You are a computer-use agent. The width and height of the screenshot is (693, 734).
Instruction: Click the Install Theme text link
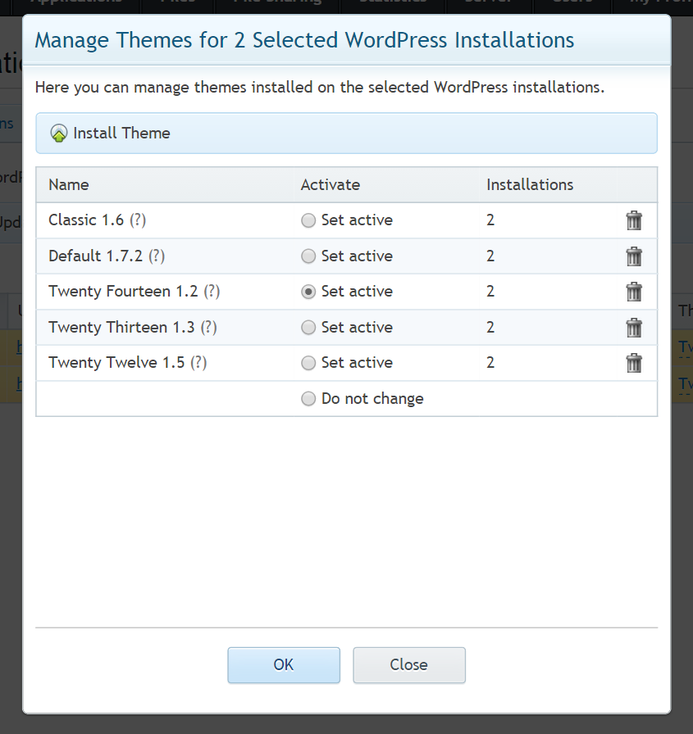pos(121,134)
